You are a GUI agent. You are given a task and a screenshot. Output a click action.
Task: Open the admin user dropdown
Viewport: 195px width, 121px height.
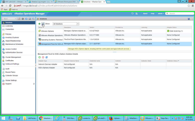point(161,14)
